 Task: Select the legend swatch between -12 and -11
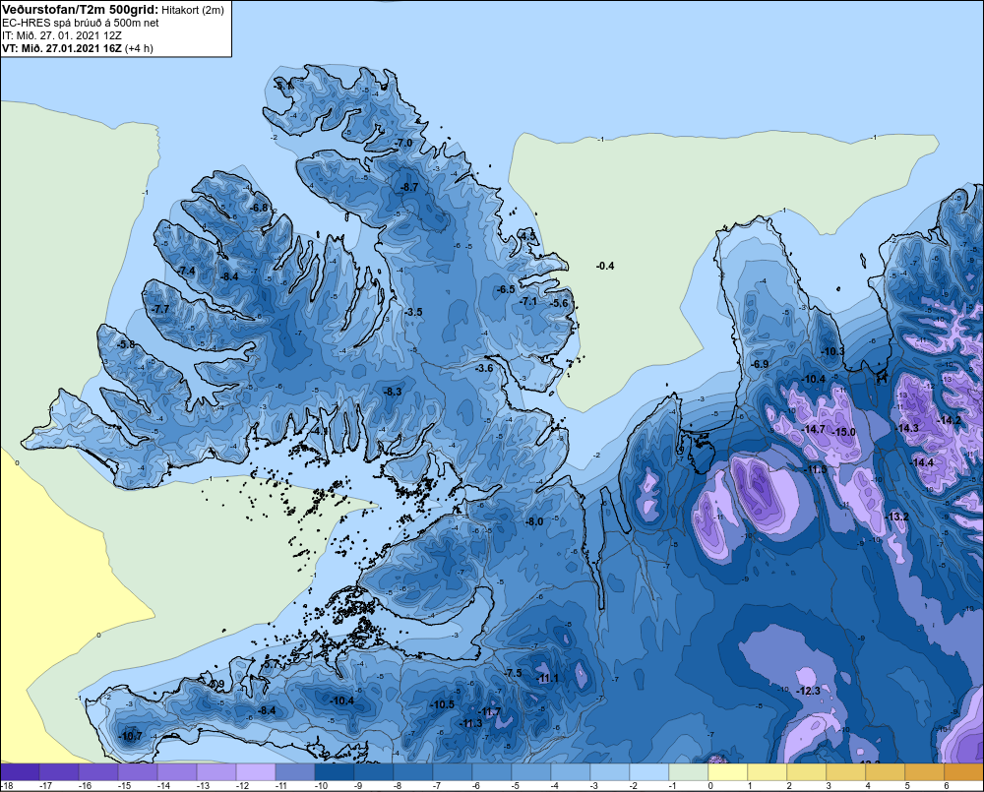click(256, 772)
